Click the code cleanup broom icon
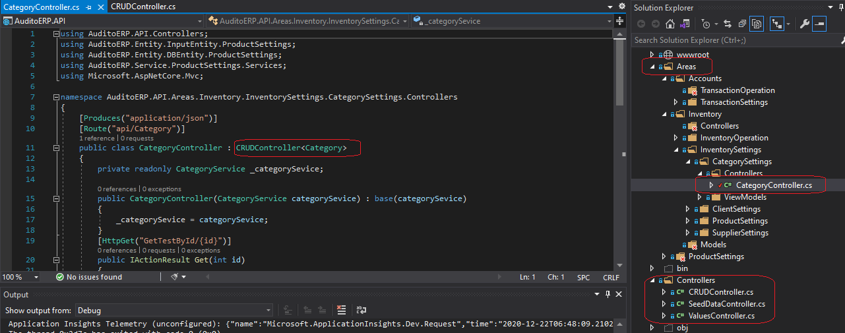The width and height of the screenshot is (845, 333). click(x=175, y=277)
